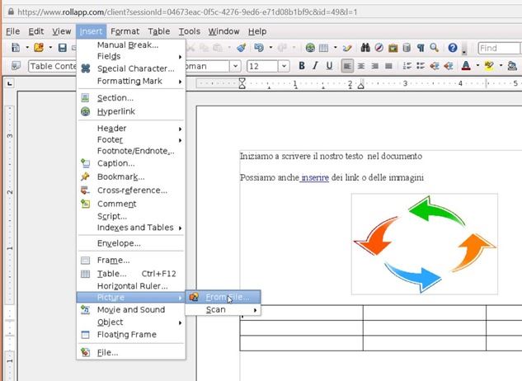Image resolution: width=522 pixels, height=381 pixels.
Task: Expand the Fields submenu
Action: (x=131, y=56)
